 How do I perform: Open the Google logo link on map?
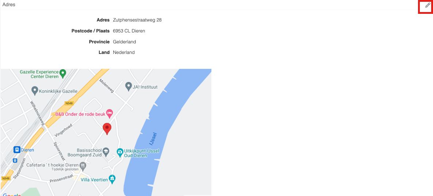tap(12, 195)
